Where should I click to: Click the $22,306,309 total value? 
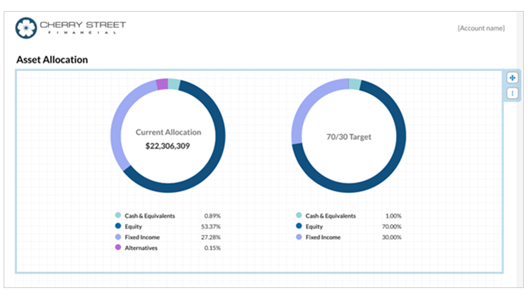[167, 146]
